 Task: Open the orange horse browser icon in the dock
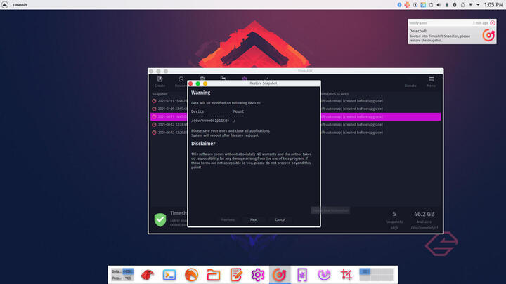(191, 275)
